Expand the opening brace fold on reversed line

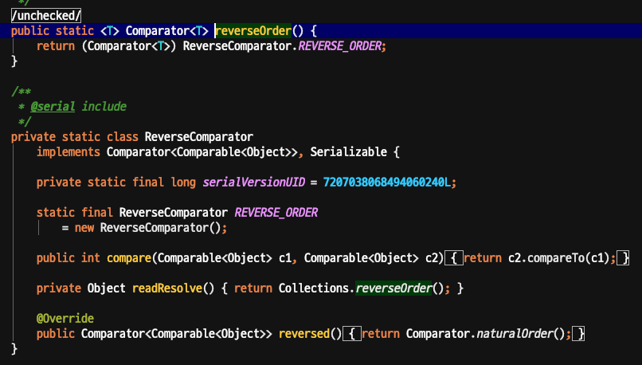352,334
